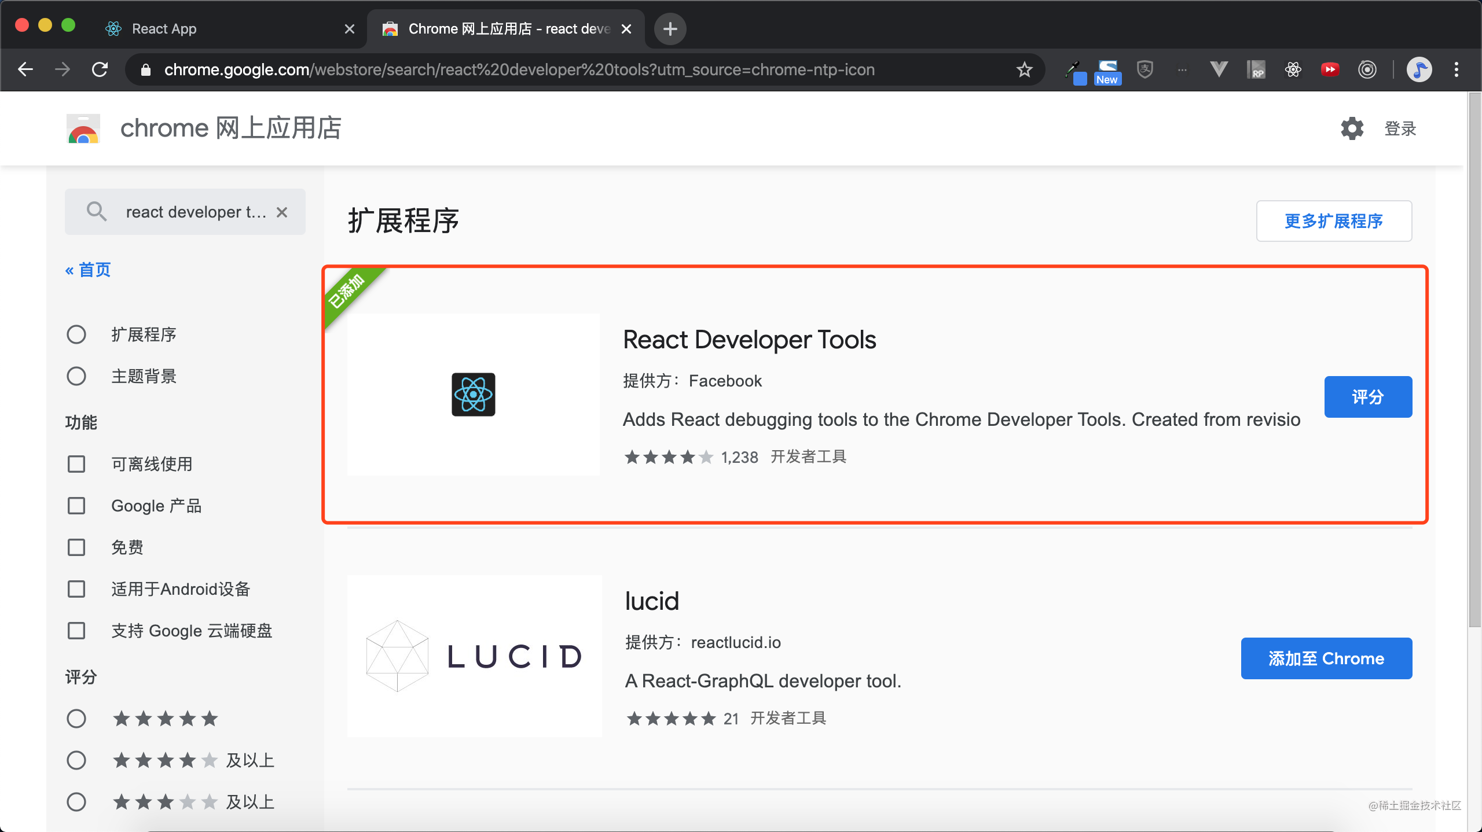Go to « 首页 home link

tap(88, 270)
